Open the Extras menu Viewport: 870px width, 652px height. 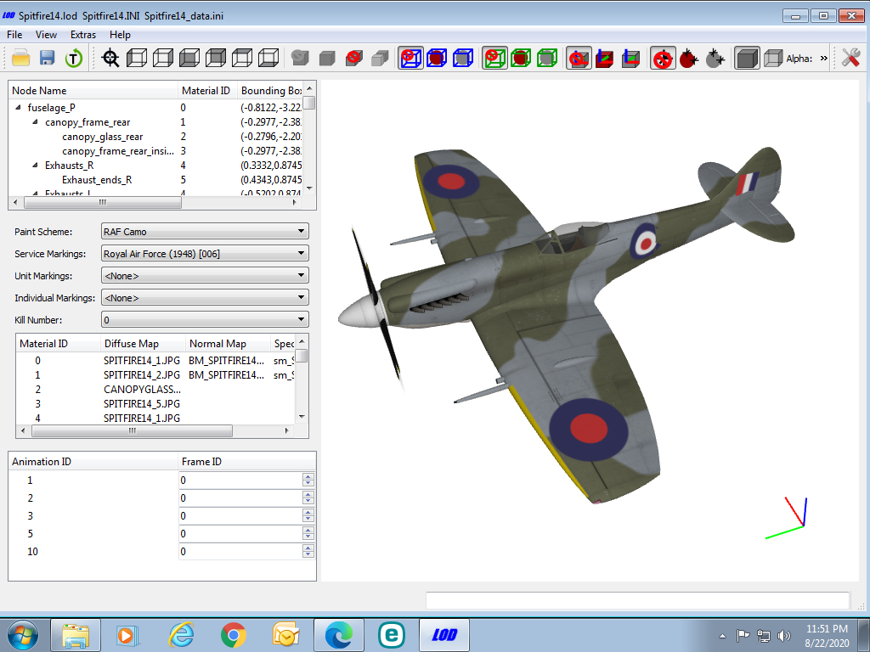tap(83, 34)
